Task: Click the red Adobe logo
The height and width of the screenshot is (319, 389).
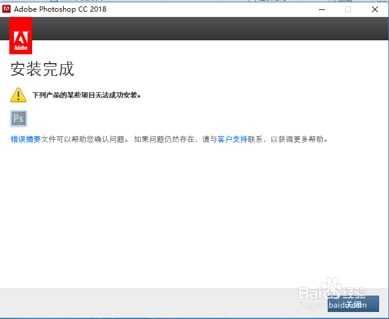Action: [20, 36]
